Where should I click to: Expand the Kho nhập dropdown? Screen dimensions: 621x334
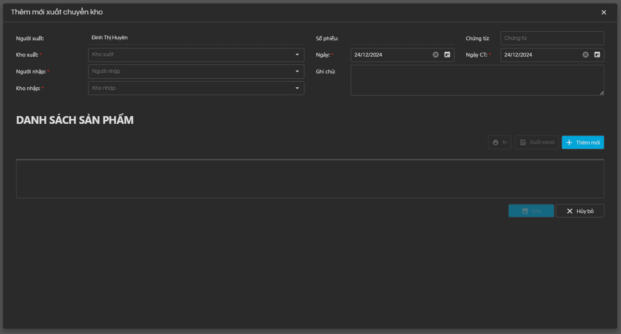(x=297, y=88)
